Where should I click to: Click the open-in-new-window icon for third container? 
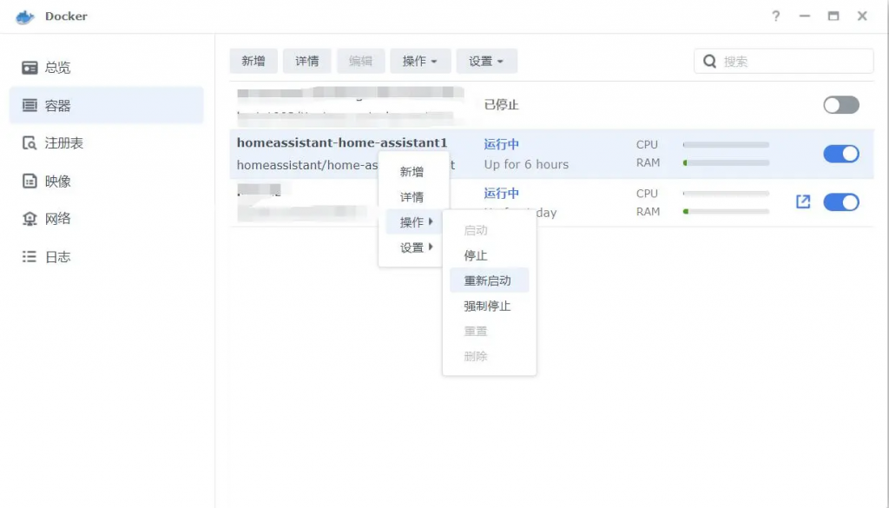803,201
